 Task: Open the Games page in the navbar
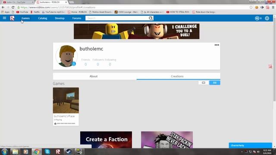click(25, 18)
